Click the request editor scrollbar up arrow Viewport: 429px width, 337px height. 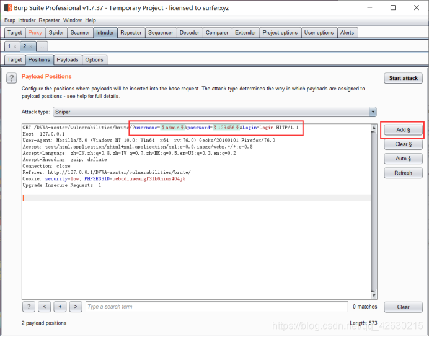point(374,128)
